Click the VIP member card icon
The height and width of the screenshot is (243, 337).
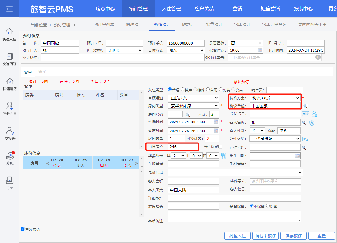click(306, 114)
